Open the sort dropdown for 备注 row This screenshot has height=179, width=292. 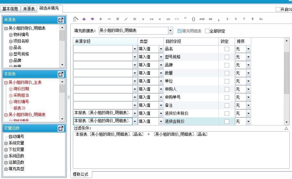click(x=248, y=105)
